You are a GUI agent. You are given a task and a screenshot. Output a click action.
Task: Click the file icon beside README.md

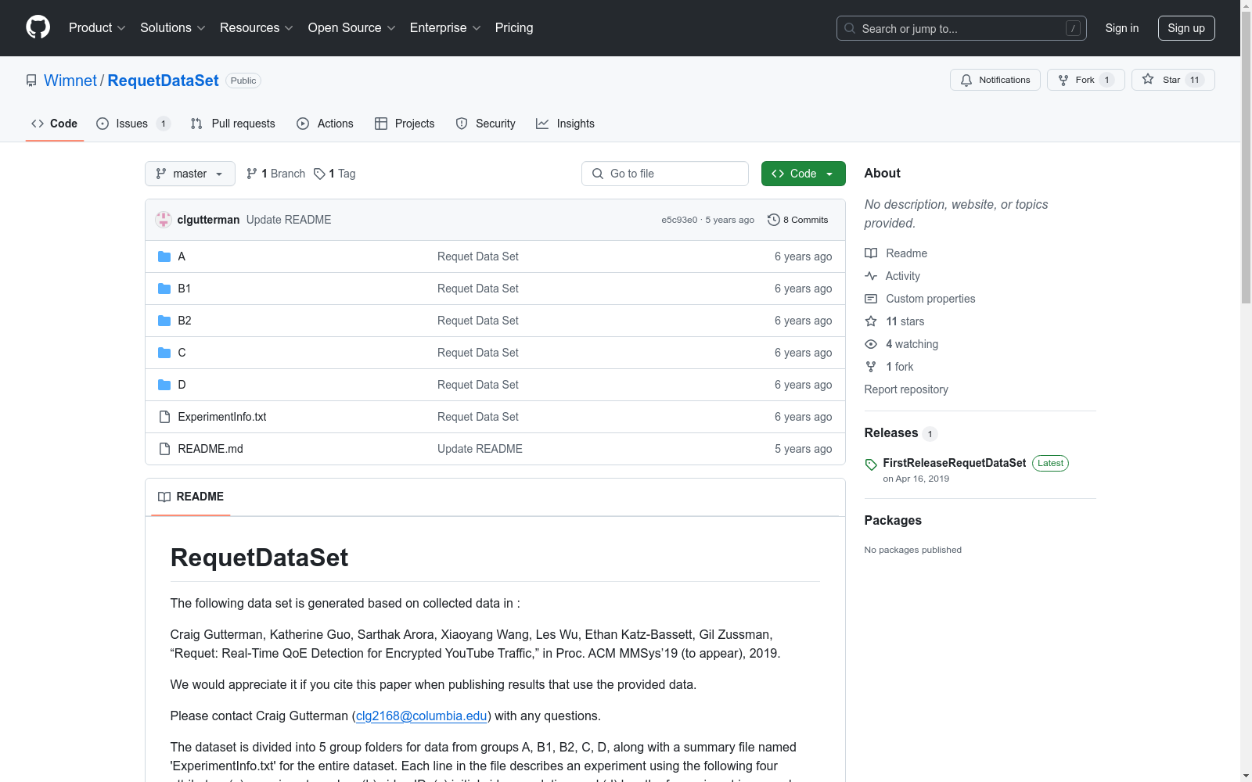[x=164, y=449]
